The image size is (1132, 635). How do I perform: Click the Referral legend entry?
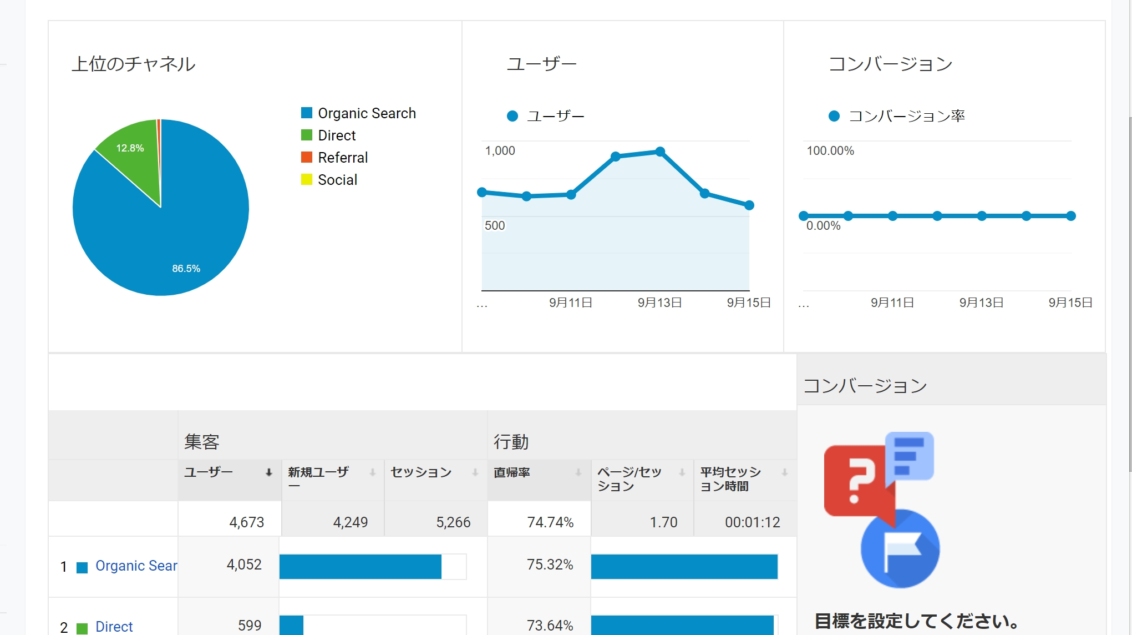click(x=343, y=158)
